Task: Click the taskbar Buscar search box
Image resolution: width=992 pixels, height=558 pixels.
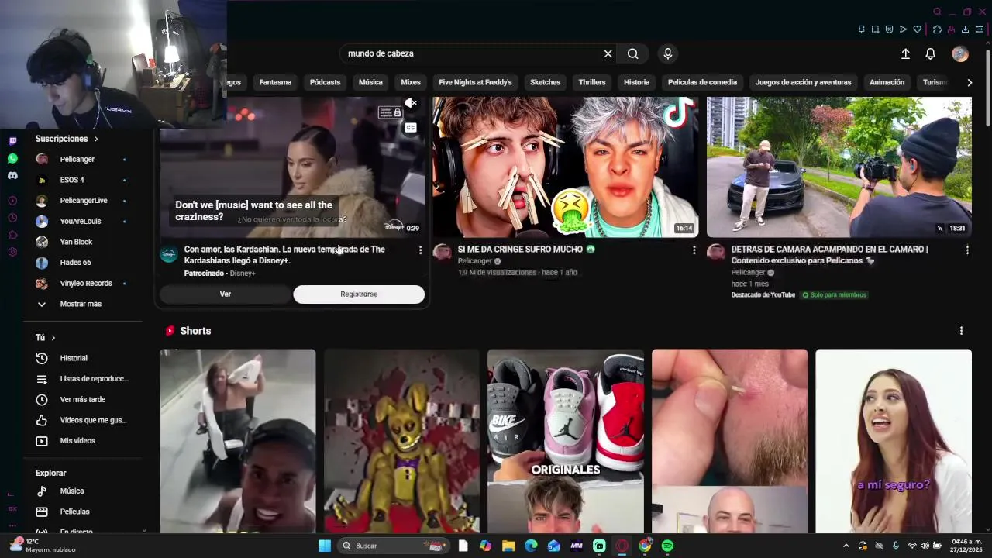Action: click(x=394, y=546)
